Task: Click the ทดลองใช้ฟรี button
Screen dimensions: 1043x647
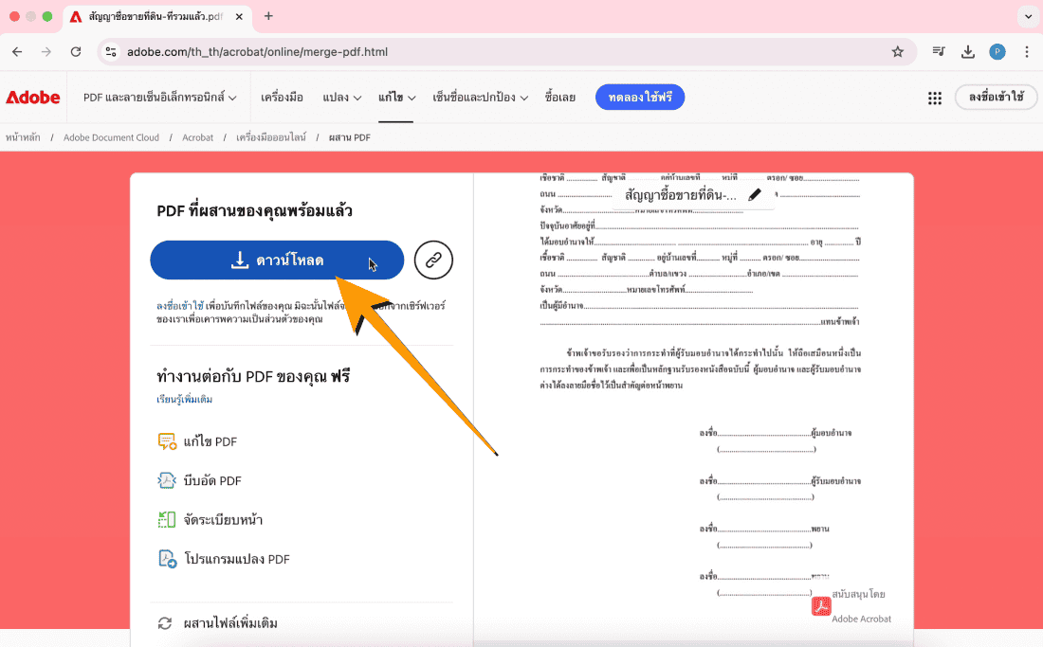Action: click(639, 98)
